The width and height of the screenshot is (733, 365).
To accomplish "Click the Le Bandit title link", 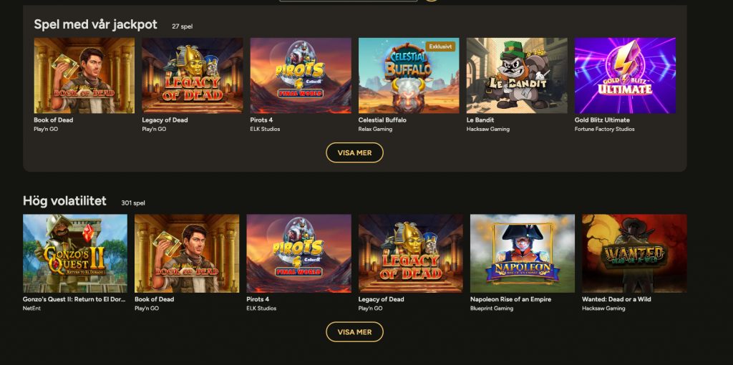I will pyautogui.click(x=480, y=120).
